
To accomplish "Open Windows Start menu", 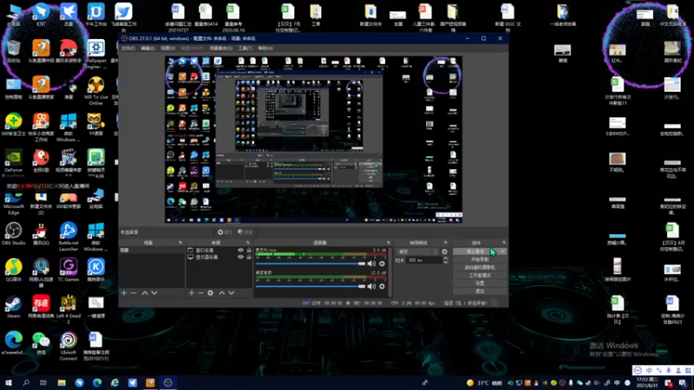I will [8, 382].
